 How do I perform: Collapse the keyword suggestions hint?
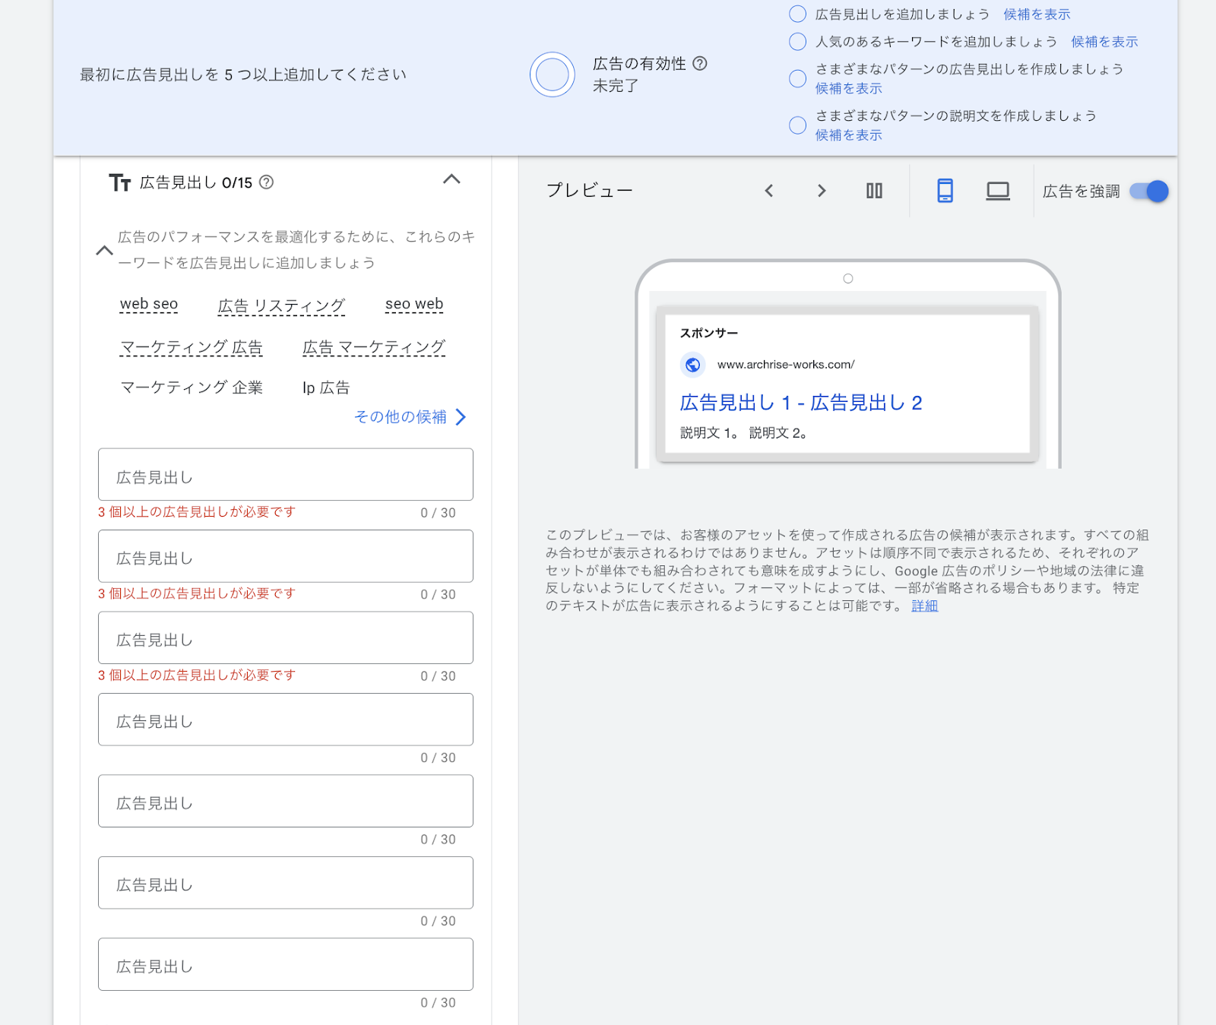pos(104,250)
